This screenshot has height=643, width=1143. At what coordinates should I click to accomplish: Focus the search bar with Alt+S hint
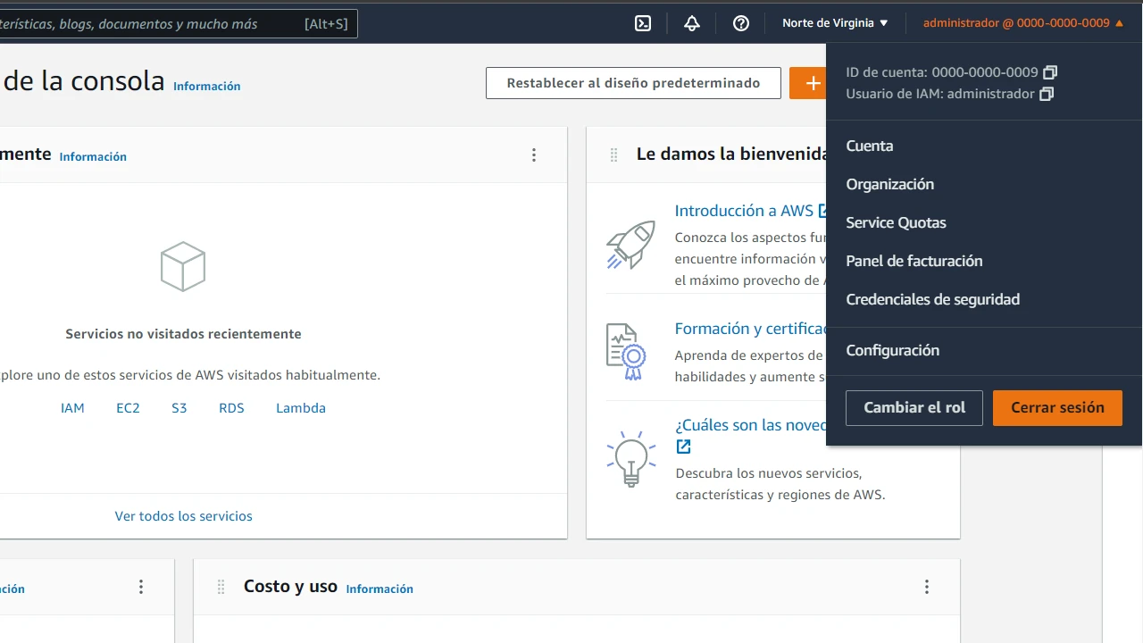[179, 24]
